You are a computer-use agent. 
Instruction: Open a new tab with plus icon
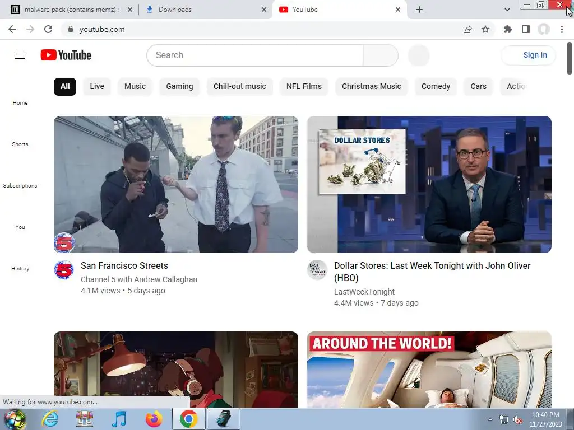419,10
